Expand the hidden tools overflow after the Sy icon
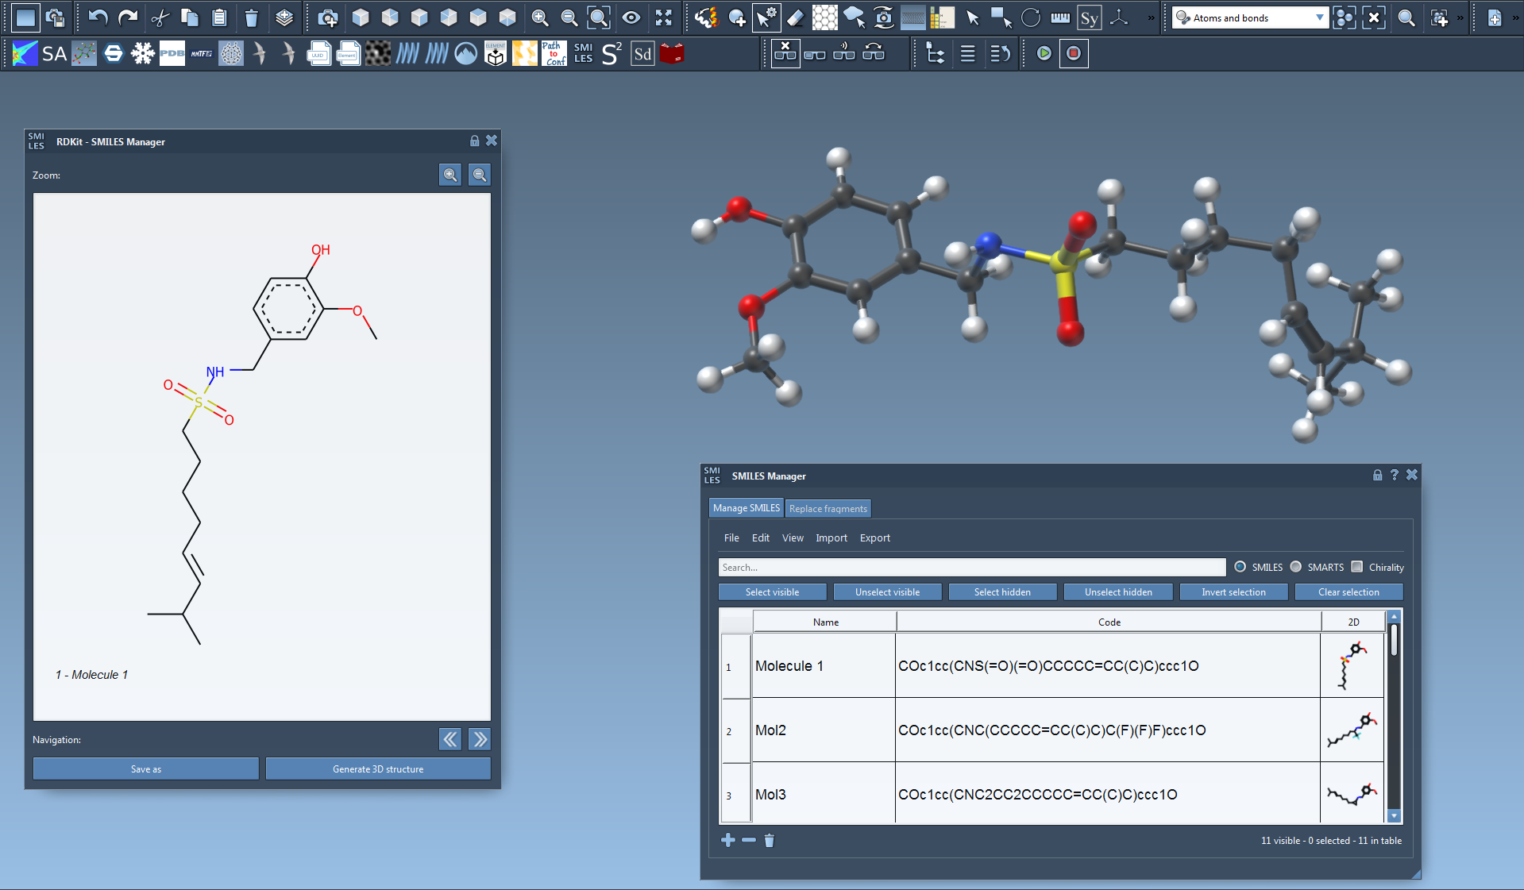1524x890 pixels. click(1151, 17)
